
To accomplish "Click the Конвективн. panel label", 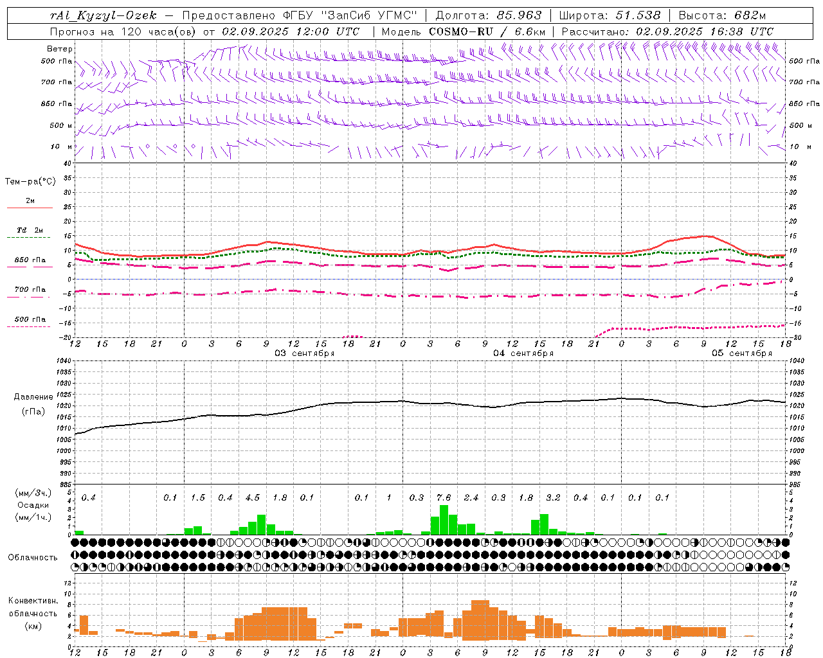I will pyautogui.click(x=33, y=601).
